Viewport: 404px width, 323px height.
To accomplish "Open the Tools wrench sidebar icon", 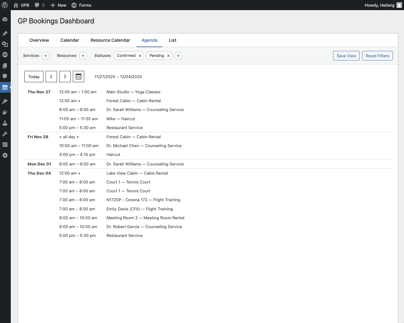I will click(5, 134).
